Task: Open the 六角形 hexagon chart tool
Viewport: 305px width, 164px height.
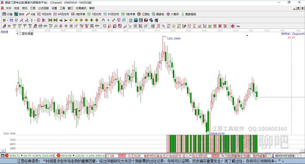Action: (x=173, y=14)
